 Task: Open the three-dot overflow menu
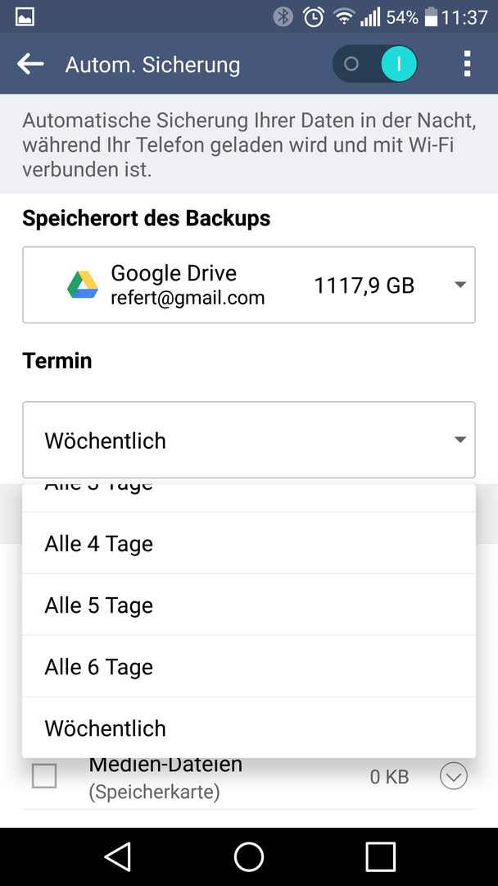point(466,64)
